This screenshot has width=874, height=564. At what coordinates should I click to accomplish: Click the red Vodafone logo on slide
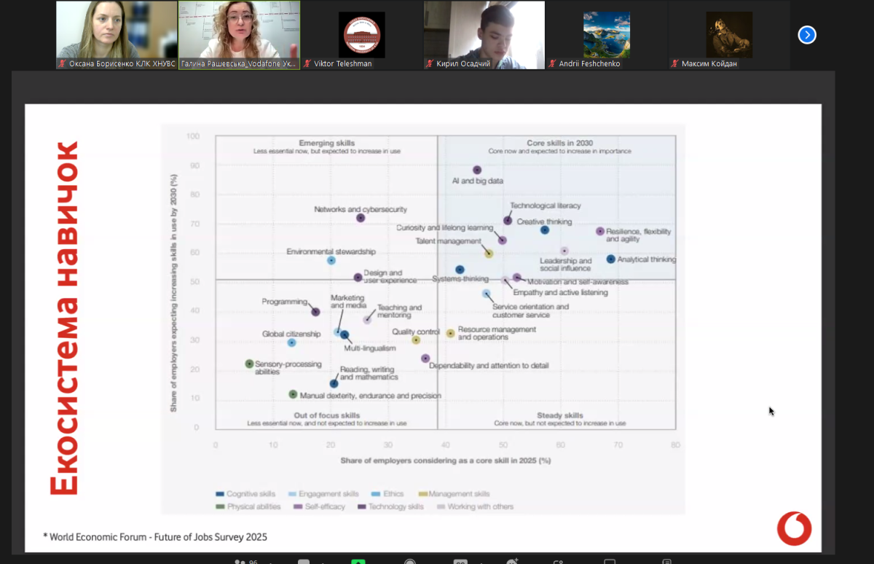pyautogui.click(x=793, y=528)
